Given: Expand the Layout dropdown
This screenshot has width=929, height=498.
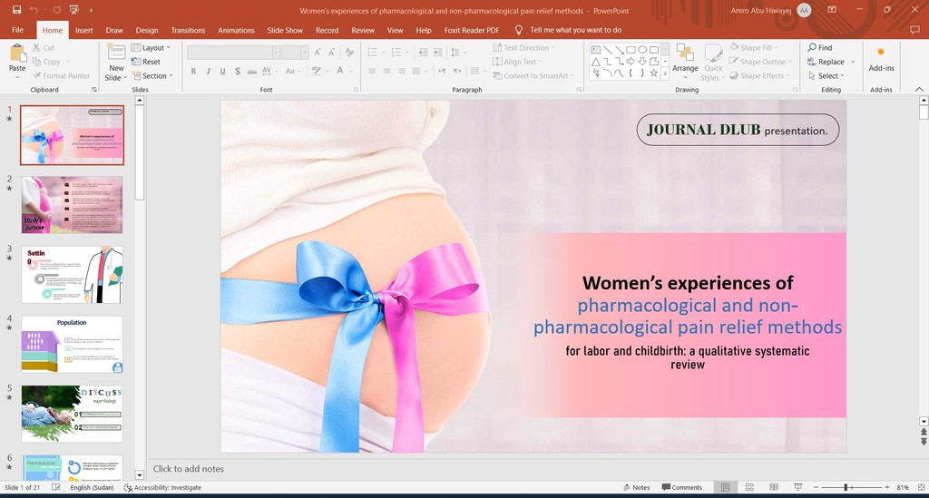Looking at the screenshot, I should [x=151, y=47].
